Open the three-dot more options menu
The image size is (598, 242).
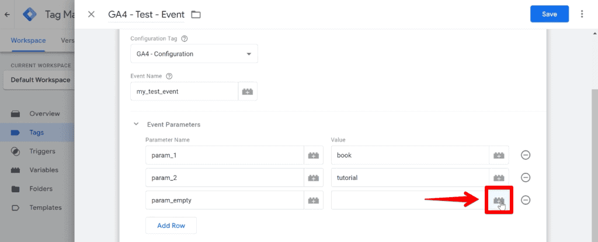(x=582, y=14)
